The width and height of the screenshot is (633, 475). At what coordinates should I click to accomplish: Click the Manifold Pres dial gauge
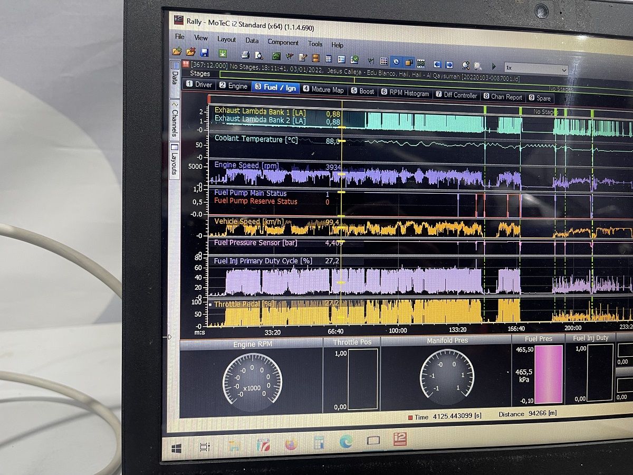pos(447,377)
